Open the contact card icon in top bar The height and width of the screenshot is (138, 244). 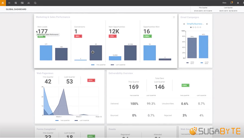(x=22, y=3)
